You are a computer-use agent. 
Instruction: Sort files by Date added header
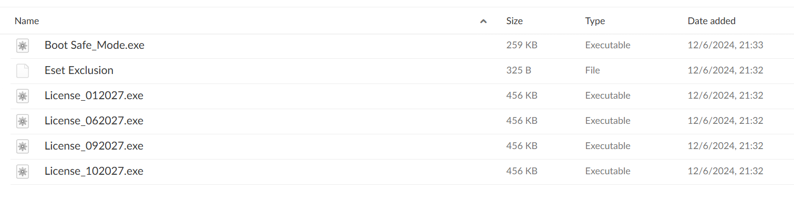point(711,21)
